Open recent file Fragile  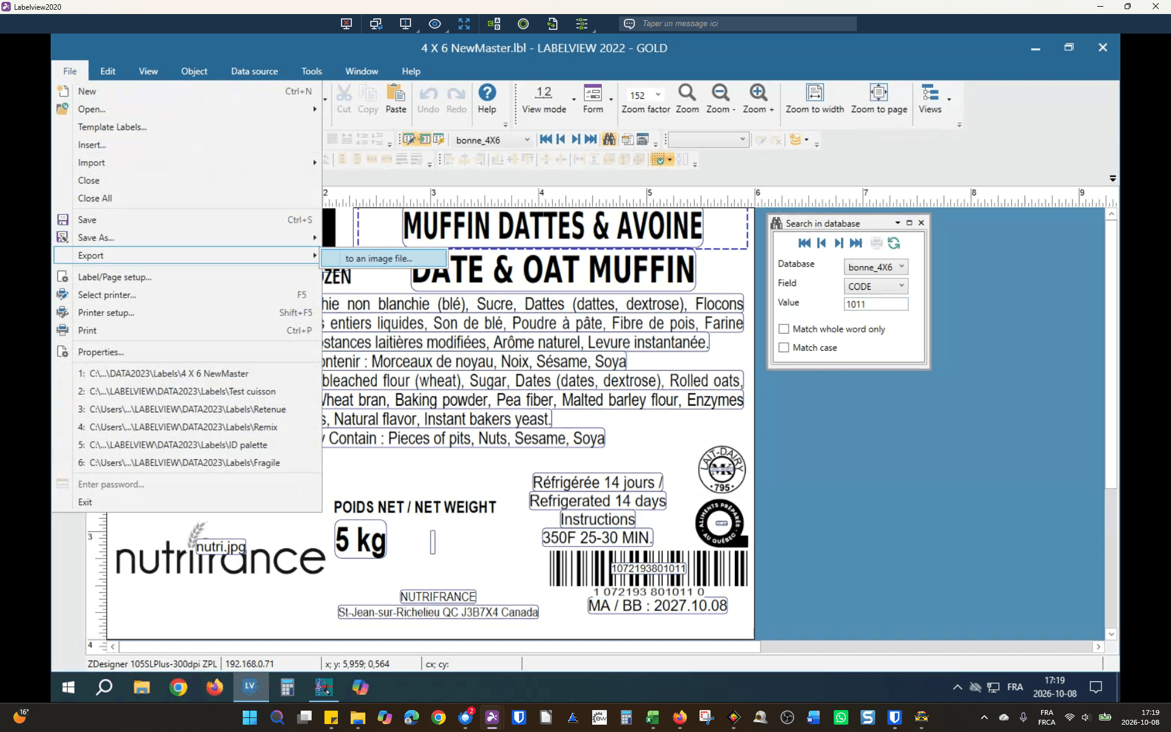click(187, 463)
